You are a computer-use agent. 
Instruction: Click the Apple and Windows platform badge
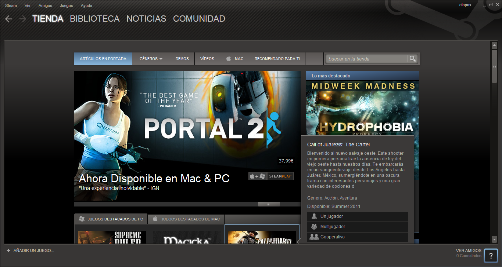tap(258, 176)
